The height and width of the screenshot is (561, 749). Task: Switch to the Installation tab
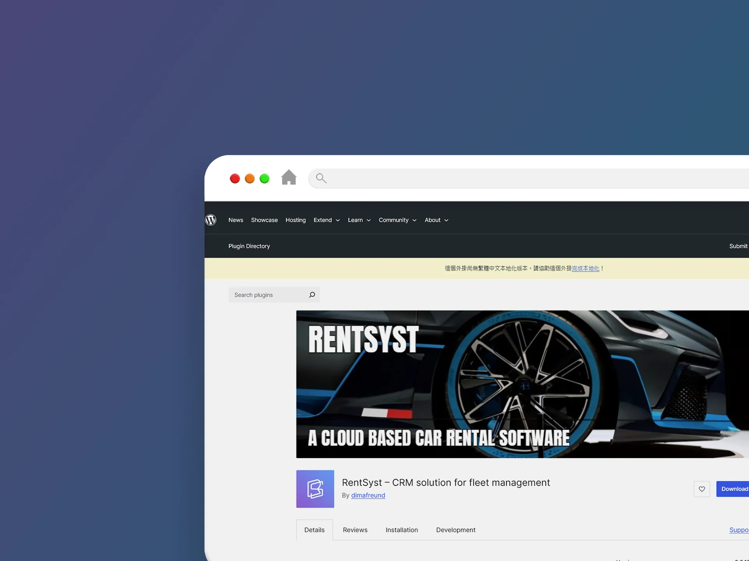tap(402, 530)
